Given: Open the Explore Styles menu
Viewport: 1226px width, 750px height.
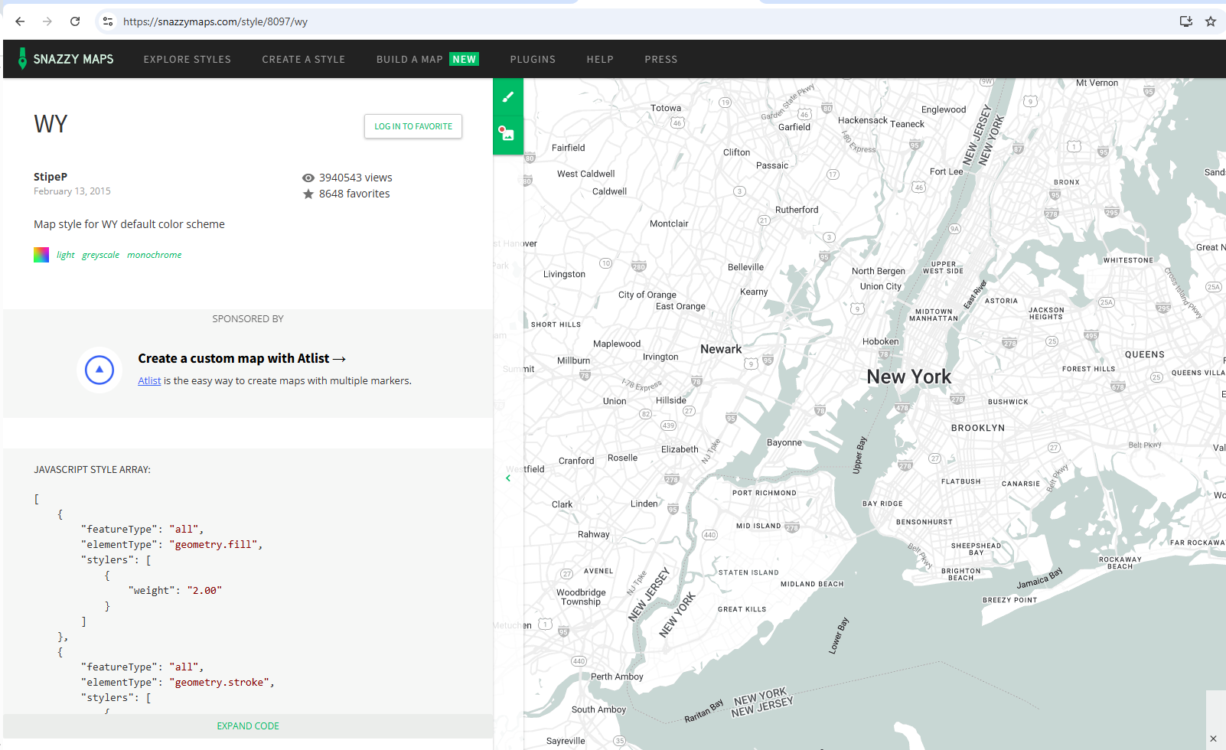Looking at the screenshot, I should pyautogui.click(x=187, y=59).
